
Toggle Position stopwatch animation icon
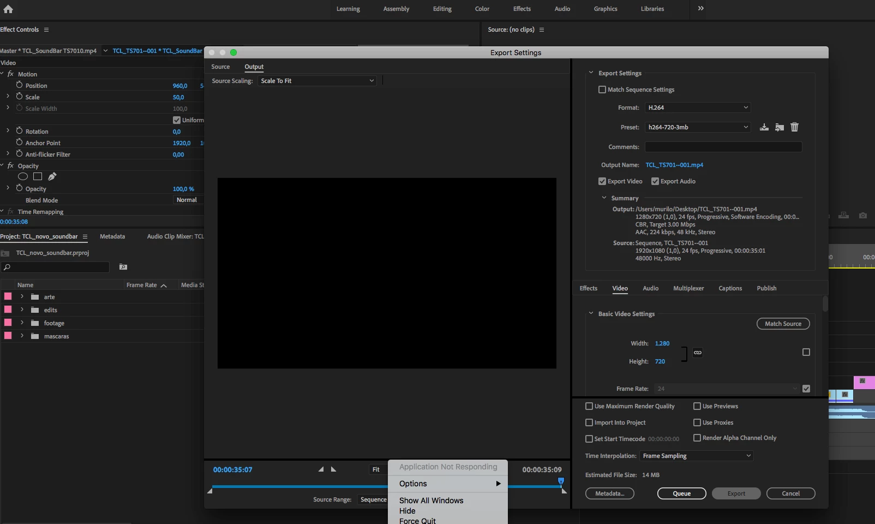19,85
